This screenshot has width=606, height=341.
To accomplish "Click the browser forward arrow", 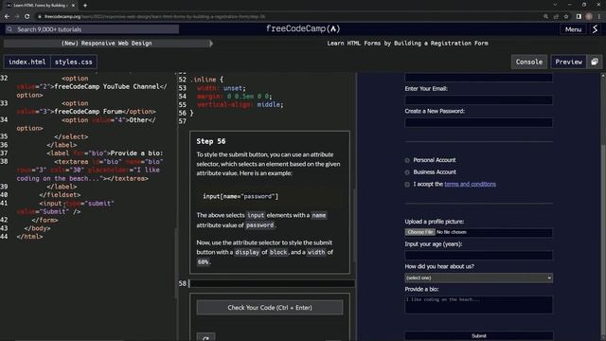I will [x=17, y=17].
